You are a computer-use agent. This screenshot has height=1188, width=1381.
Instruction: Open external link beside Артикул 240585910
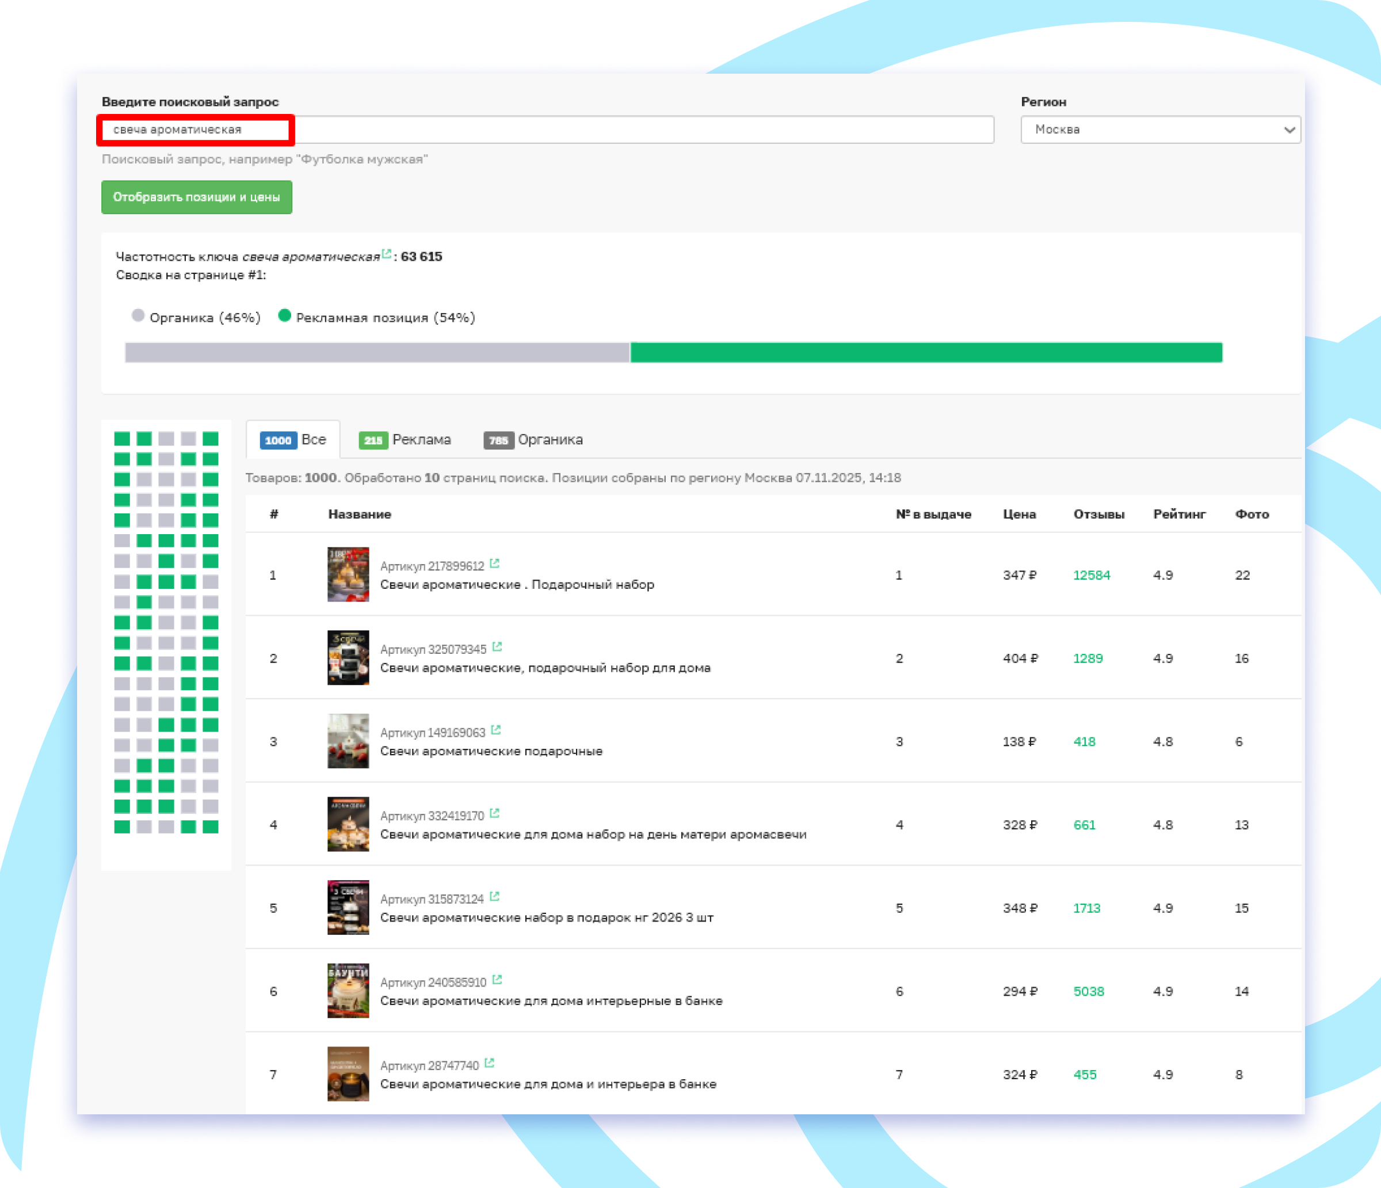pyautogui.click(x=498, y=980)
